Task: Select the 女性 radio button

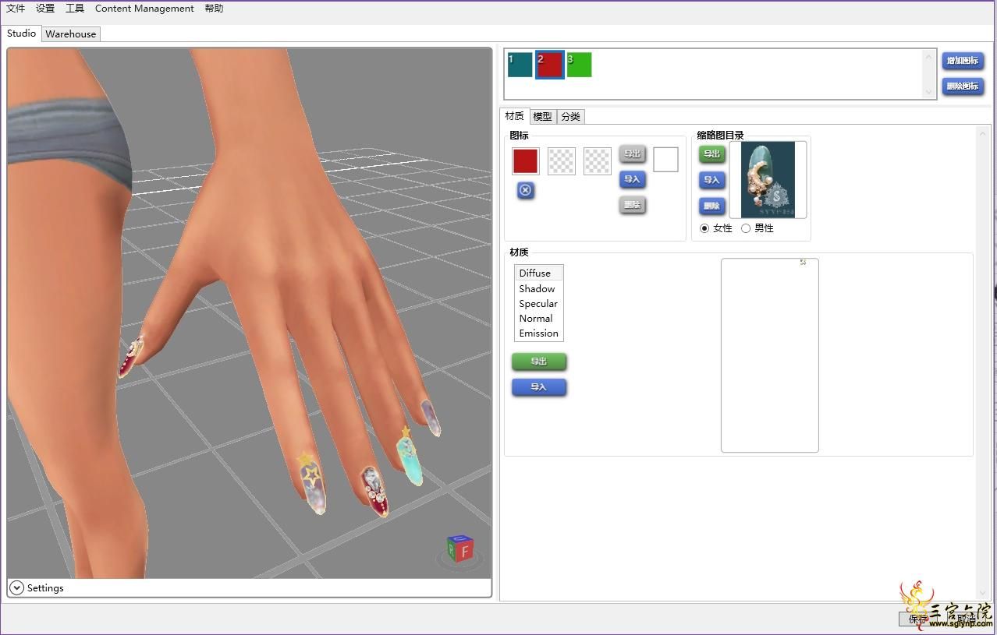Action: click(x=705, y=228)
